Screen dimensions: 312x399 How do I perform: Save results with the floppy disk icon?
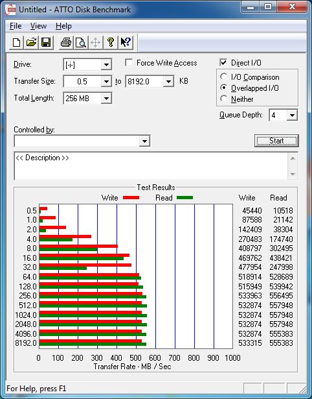(x=46, y=42)
